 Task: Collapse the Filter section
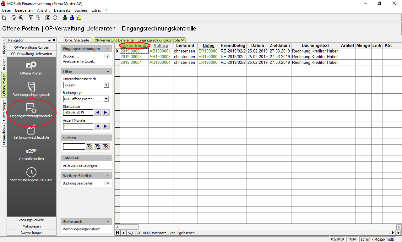pos(108,72)
